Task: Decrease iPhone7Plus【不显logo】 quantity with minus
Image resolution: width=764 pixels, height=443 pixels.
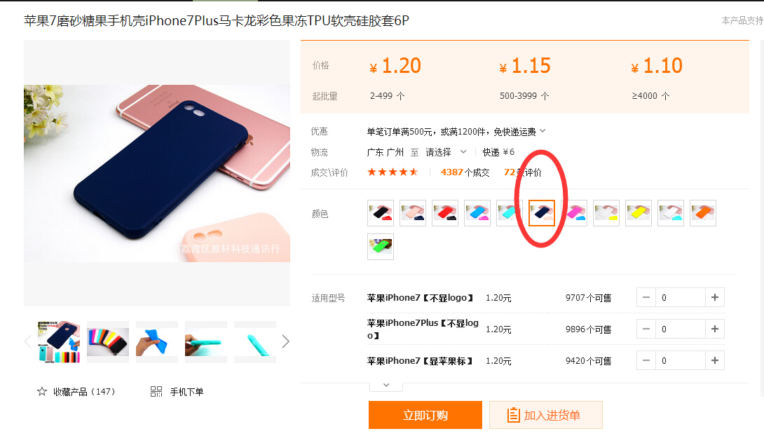Action: 646,329
